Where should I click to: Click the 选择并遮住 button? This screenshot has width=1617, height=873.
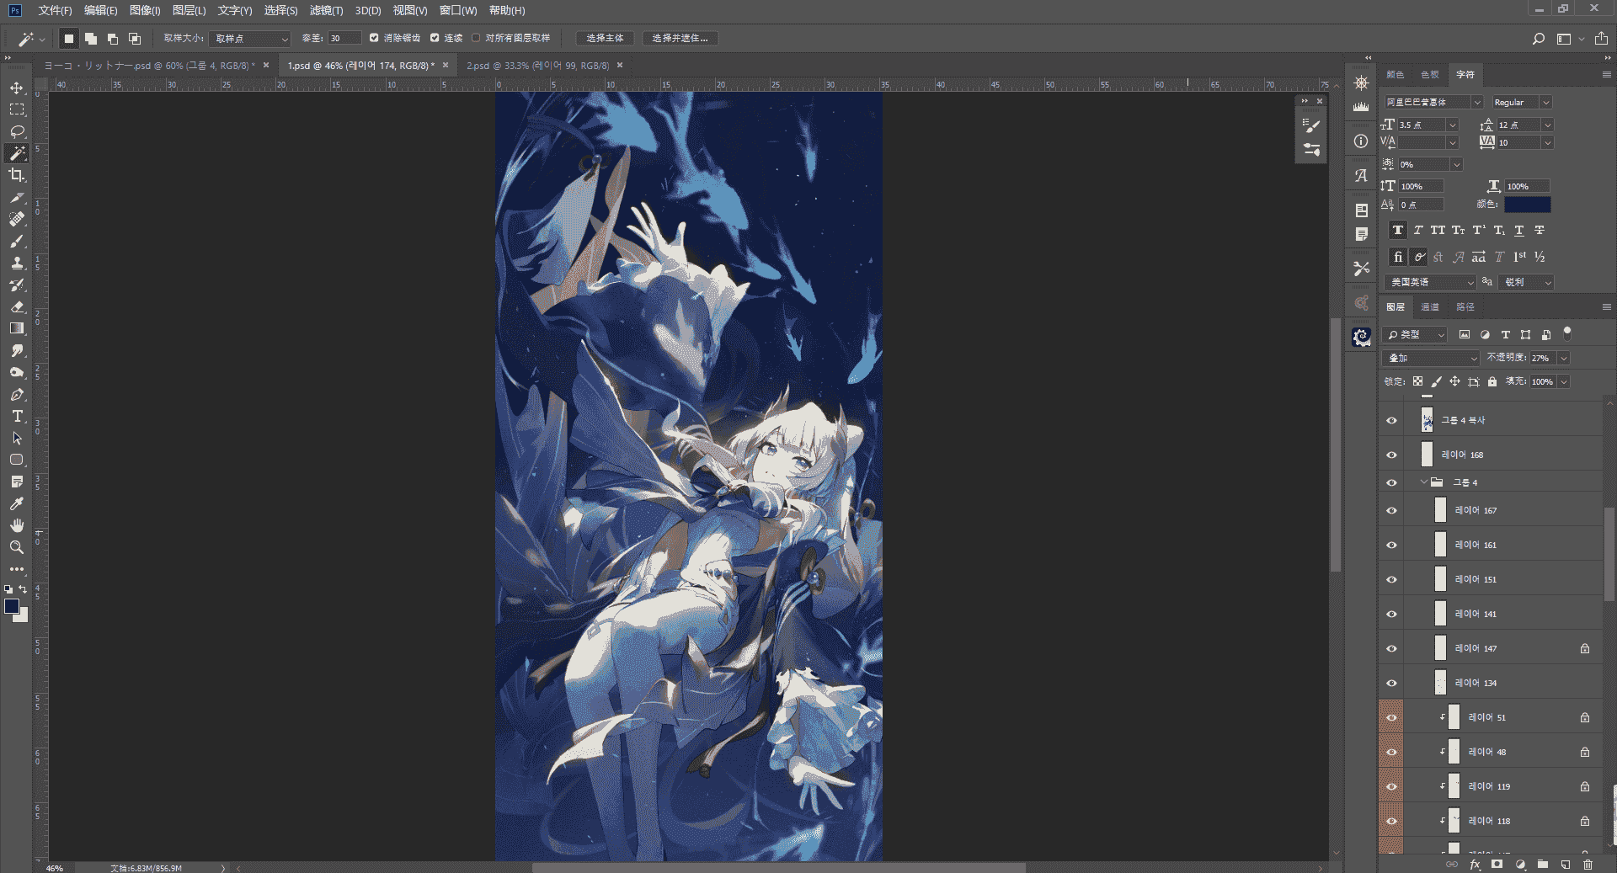[x=680, y=39]
